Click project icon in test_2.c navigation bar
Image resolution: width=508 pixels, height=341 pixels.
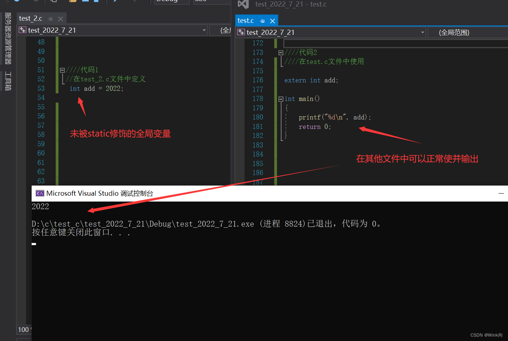[x=23, y=30]
